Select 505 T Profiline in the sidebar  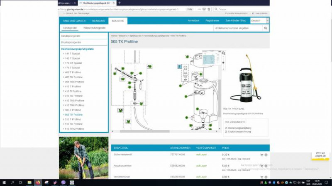pos(73,110)
